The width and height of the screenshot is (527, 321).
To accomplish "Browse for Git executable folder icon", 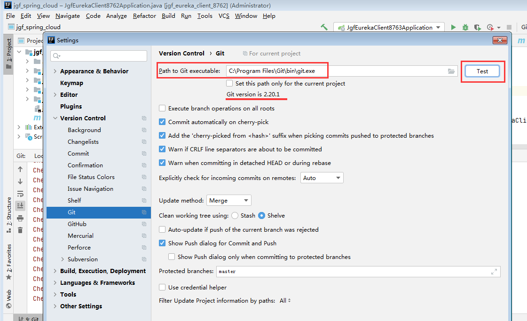I will click(x=451, y=71).
